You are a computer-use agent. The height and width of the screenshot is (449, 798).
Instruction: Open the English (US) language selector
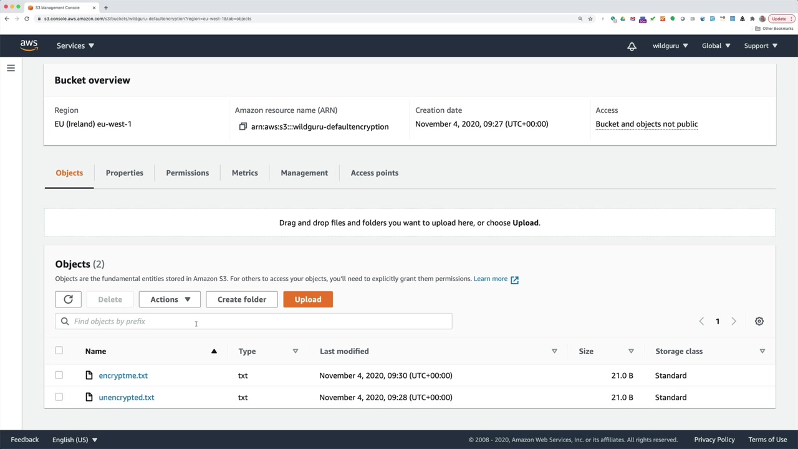pyautogui.click(x=75, y=440)
